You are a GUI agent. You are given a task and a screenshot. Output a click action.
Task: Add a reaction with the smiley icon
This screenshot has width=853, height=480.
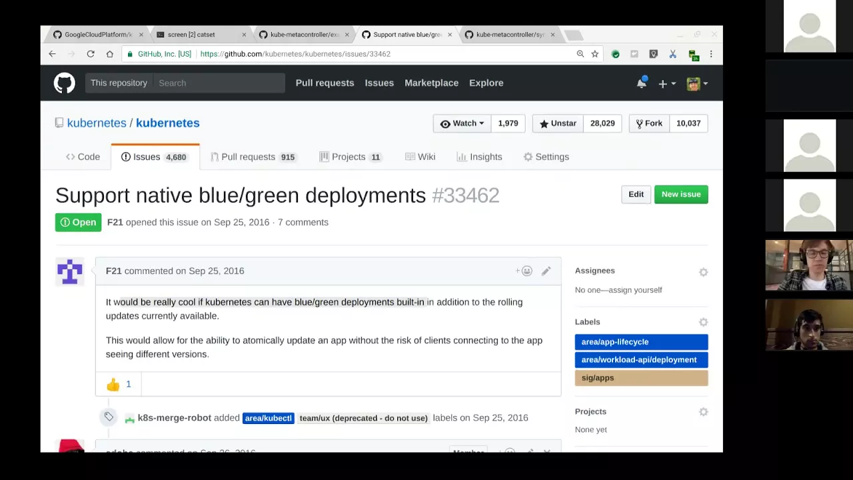pyautogui.click(x=524, y=271)
